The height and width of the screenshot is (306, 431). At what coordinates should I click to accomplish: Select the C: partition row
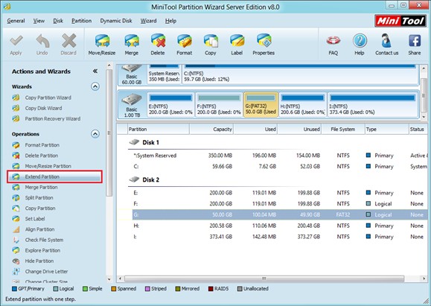(278, 167)
